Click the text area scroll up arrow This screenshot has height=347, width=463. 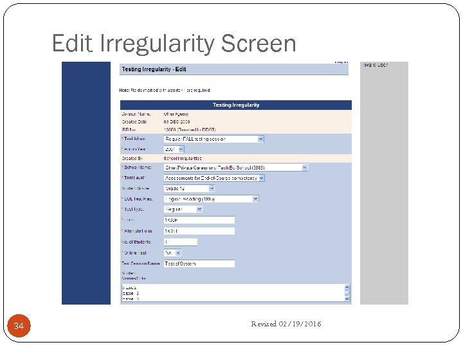pos(347,287)
